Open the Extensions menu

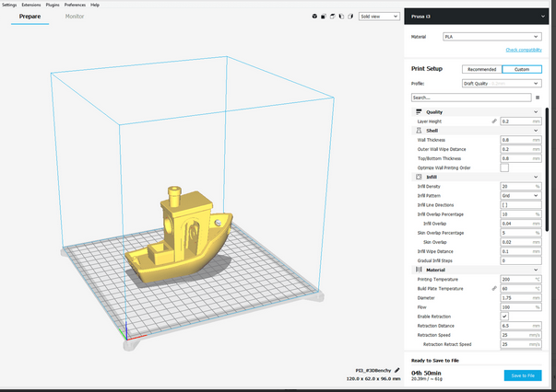31,5
